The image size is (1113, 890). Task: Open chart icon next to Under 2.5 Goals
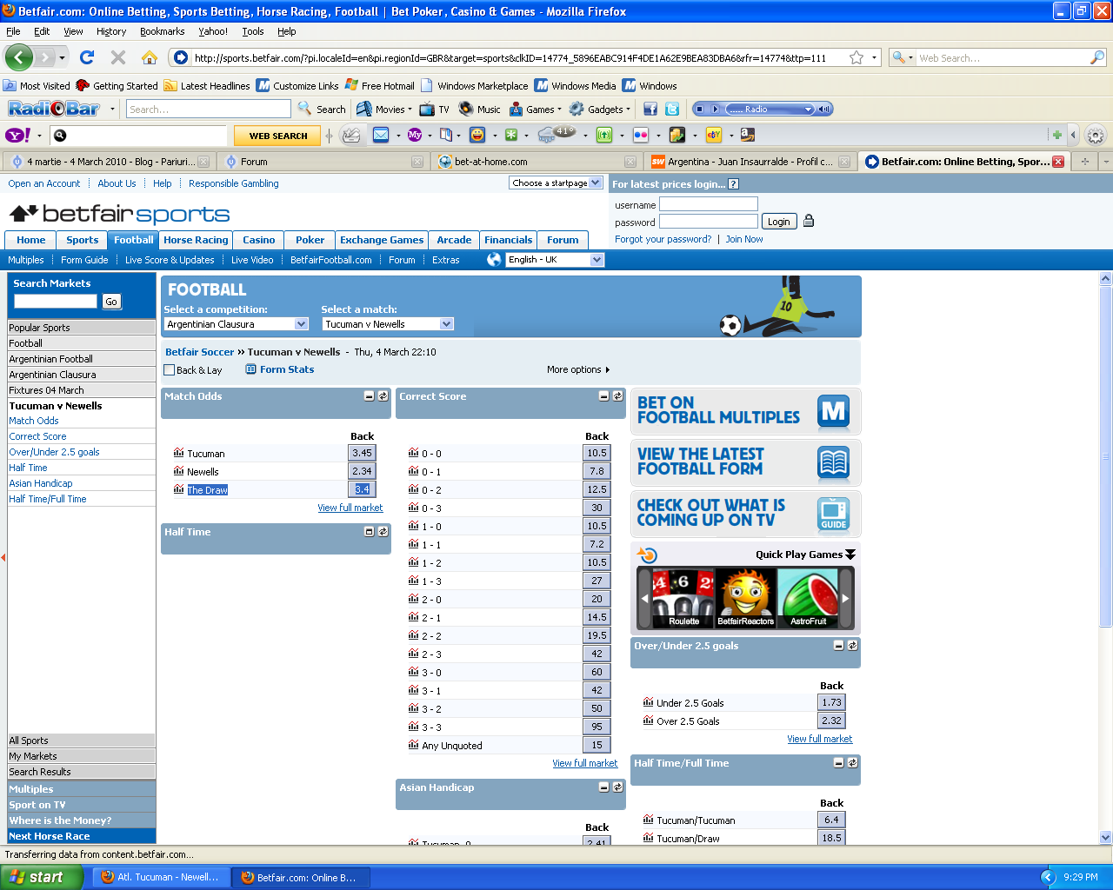pos(648,702)
